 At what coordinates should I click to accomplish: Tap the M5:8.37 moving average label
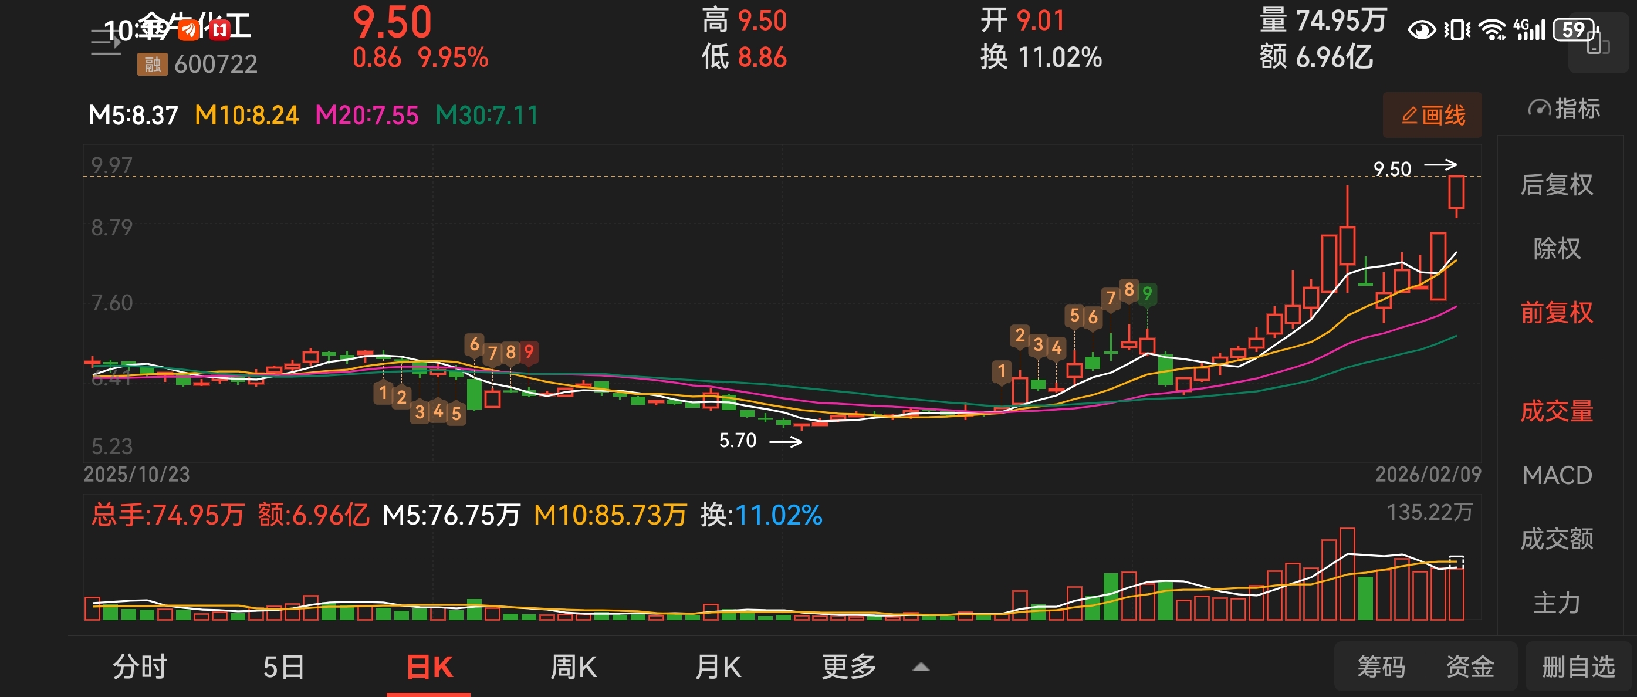tap(133, 116)
